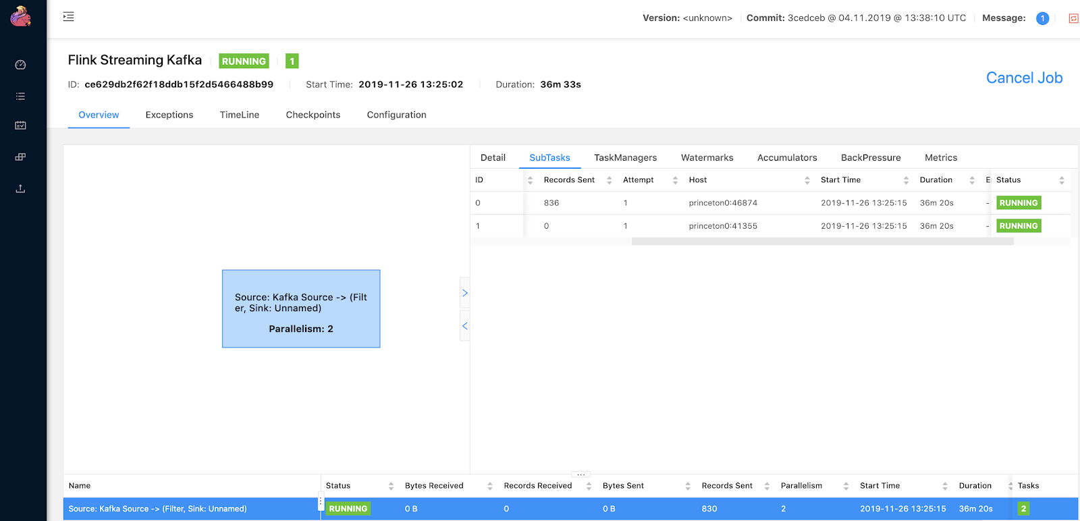Click RUNNING status of subtask 1
Viewport: 1080px width, 521px height.
(1019, 226)
